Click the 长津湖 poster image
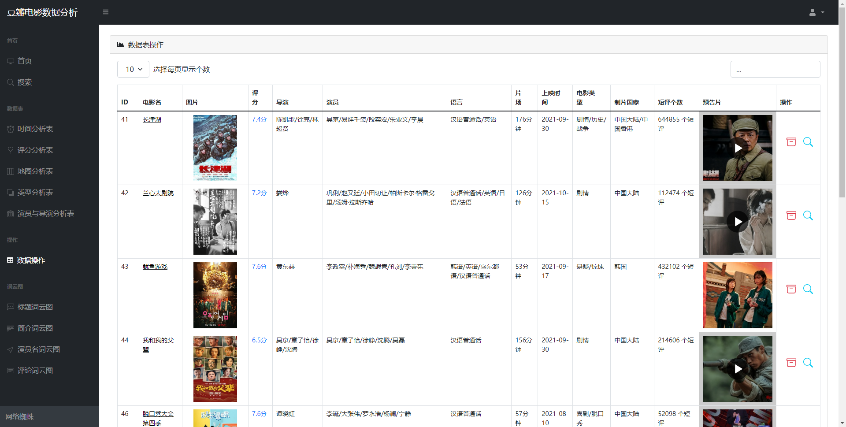 pos(215,148)
